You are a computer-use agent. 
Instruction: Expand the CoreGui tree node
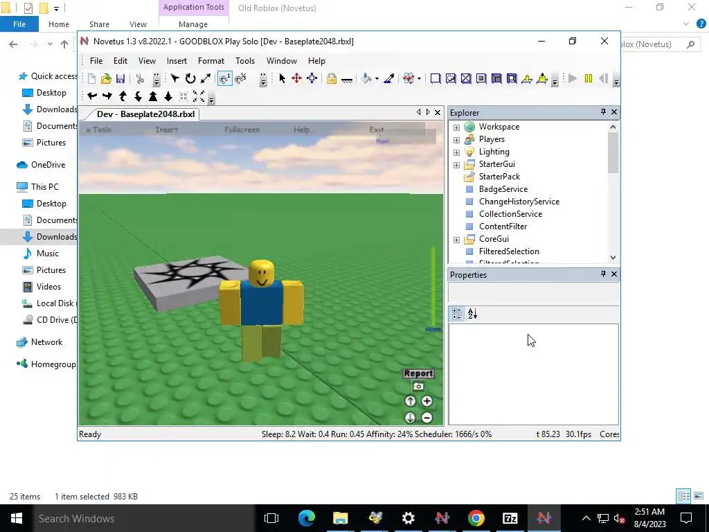457,240
